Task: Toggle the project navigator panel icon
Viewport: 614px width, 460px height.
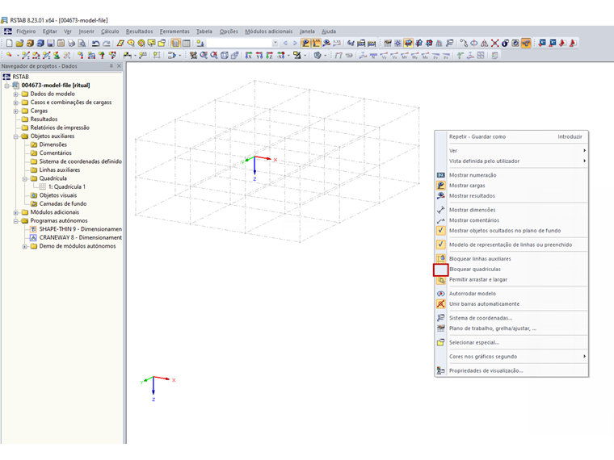Action: click(176, 43)
